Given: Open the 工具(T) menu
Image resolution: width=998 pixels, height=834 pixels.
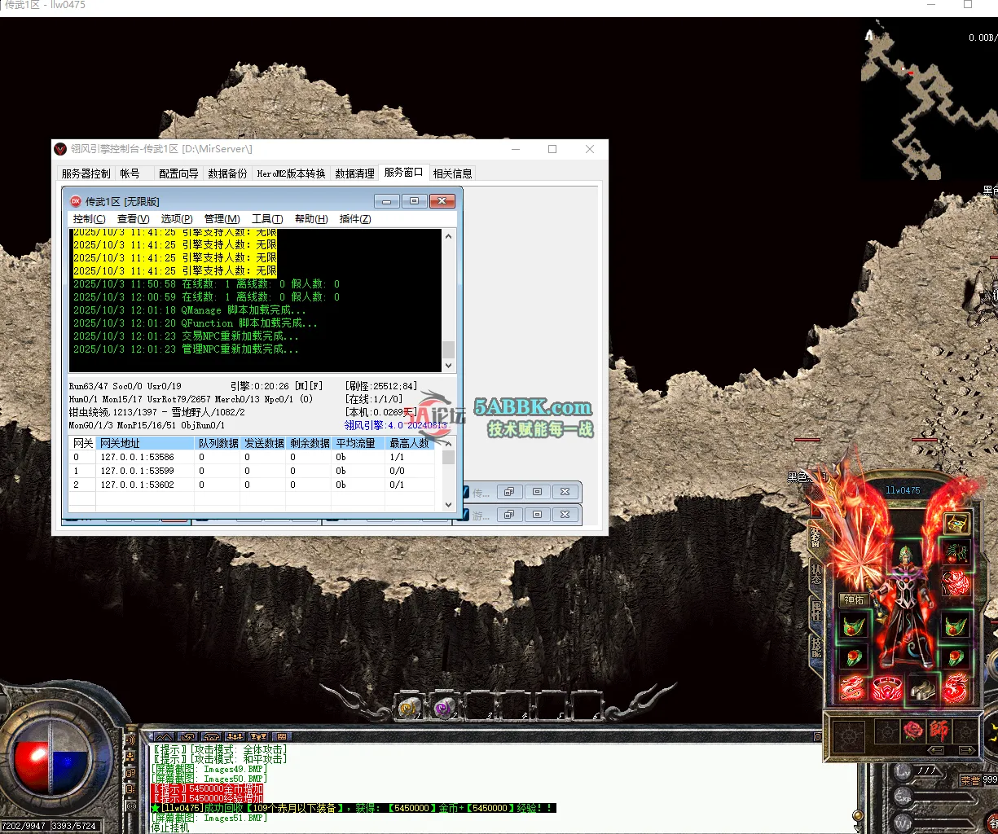Looking at the screenshot, I should (266, 219).
